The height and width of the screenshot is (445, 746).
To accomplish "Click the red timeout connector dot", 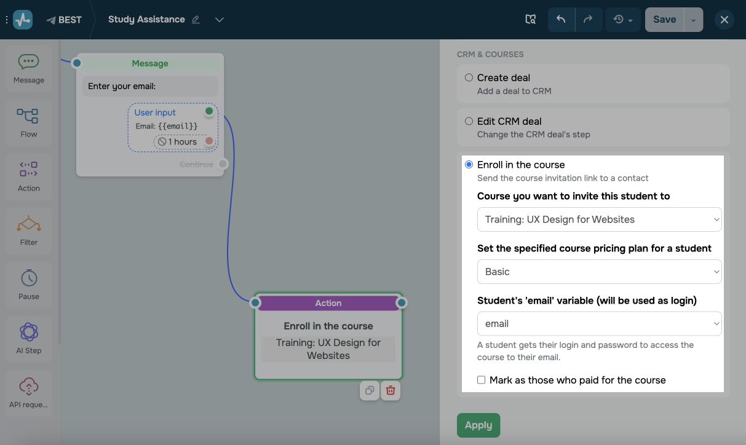I will pos(209,141).
